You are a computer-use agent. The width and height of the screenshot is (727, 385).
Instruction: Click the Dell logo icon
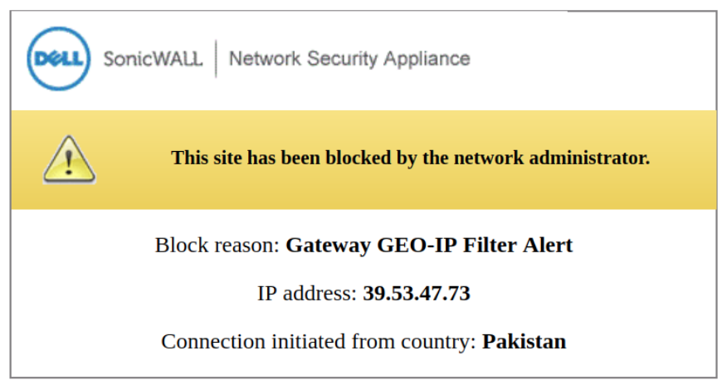(58, 58)
